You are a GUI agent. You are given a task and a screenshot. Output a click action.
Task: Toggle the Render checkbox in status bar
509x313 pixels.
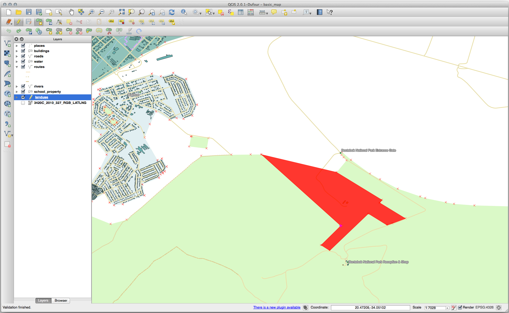[x=460, y=307]
